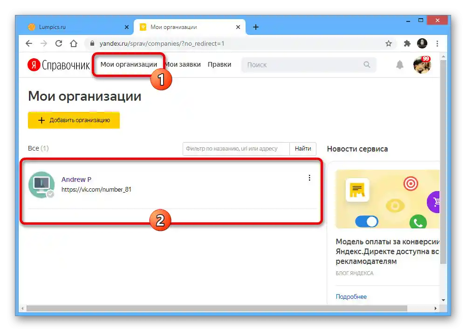Click the browser forward arrow

click(44, 43)
